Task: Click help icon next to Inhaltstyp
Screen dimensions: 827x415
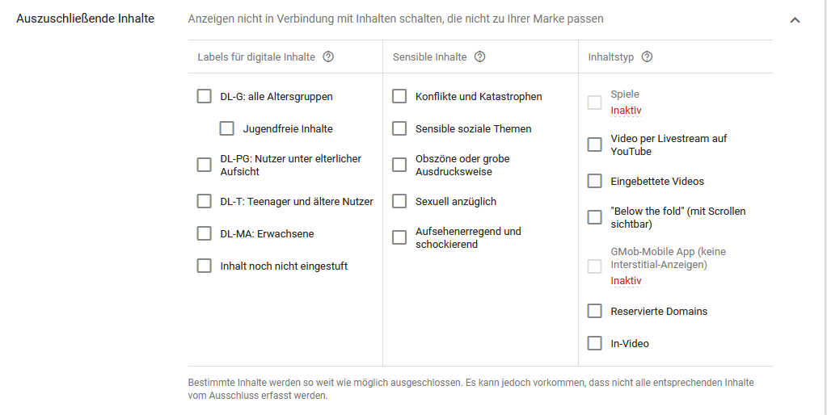Action: (647, 57)
